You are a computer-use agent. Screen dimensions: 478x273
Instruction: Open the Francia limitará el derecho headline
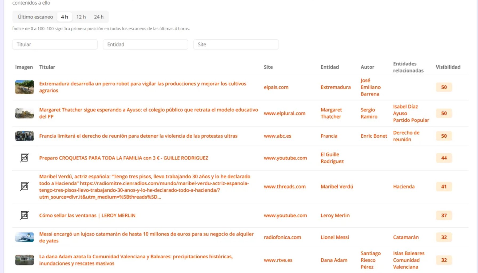pos(138,136)
